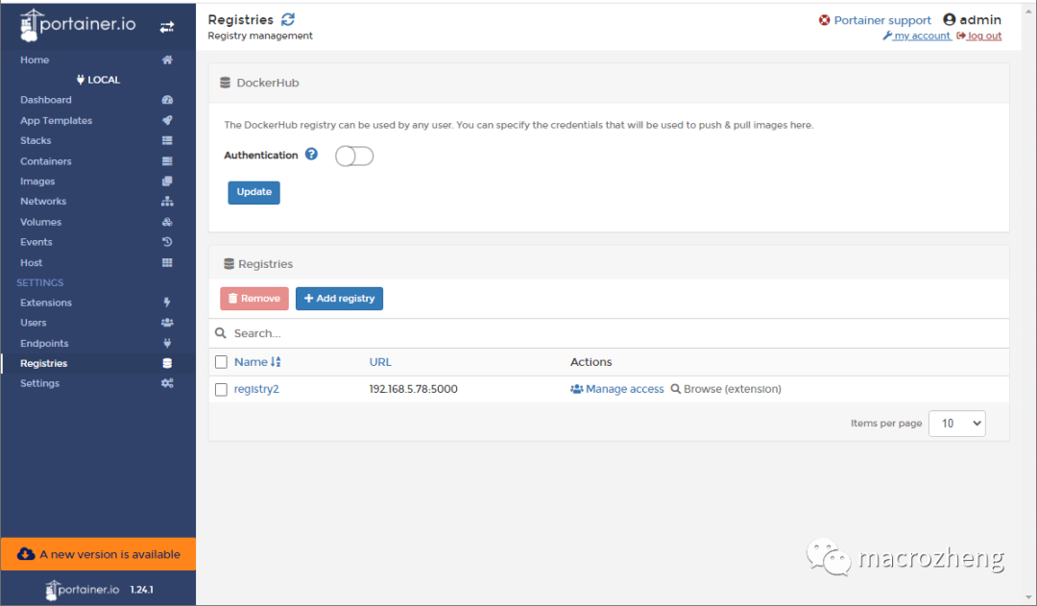The image size is (1037, 606).
Task: Click the Name column sort icon
Action: tap(276, 362)
